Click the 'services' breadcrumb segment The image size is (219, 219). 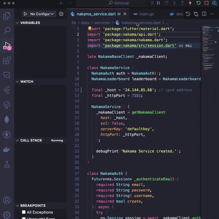coord(102,23)
